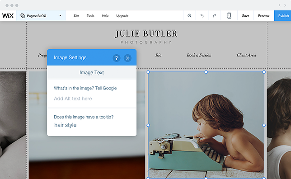The width and height of the screenshot is (291, 179).
Task: Click the Image Settings panel title
Action: click(70, 57)
